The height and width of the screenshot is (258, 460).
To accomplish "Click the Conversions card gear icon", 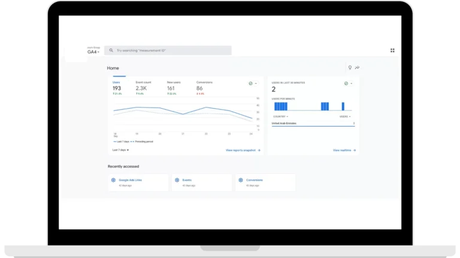I will pyautogui.click(x=241, y=180).
